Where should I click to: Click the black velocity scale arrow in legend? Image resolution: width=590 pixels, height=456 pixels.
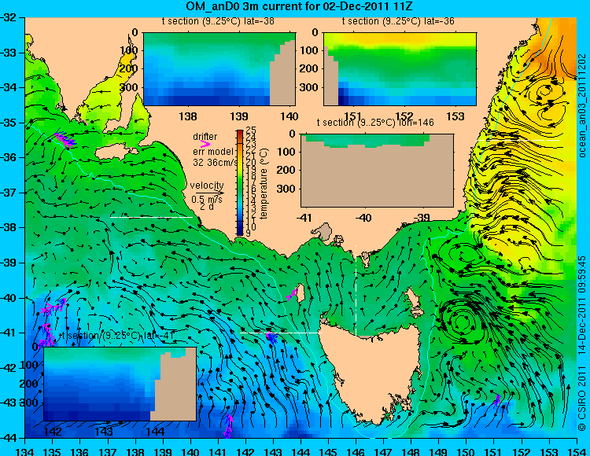[209, 193]
